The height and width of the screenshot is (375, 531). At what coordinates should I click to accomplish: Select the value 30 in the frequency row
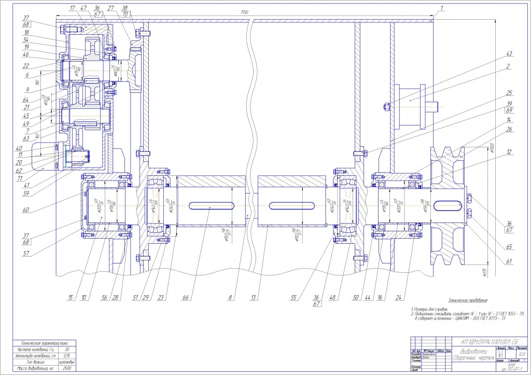67,349
